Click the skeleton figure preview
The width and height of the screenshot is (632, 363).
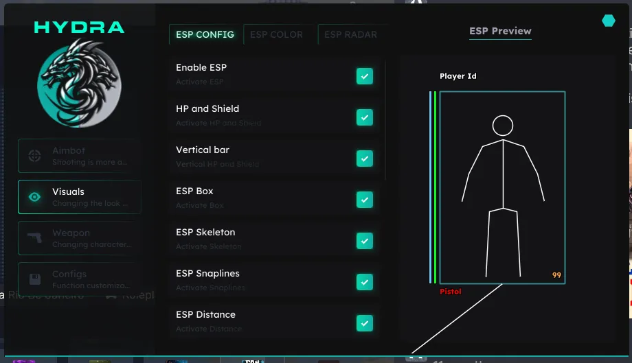click(503, 196)
